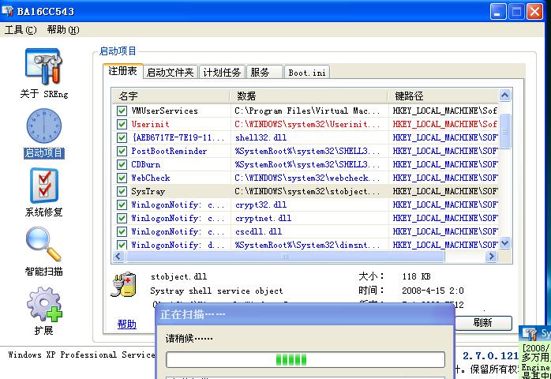This screenshot has height=379, width=551.
Task: Minimize the BA16CC543 window
Action: pos(498,12)
